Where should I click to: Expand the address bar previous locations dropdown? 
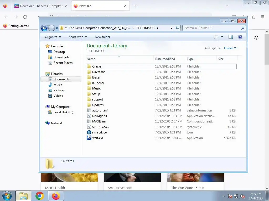[171, 28]
